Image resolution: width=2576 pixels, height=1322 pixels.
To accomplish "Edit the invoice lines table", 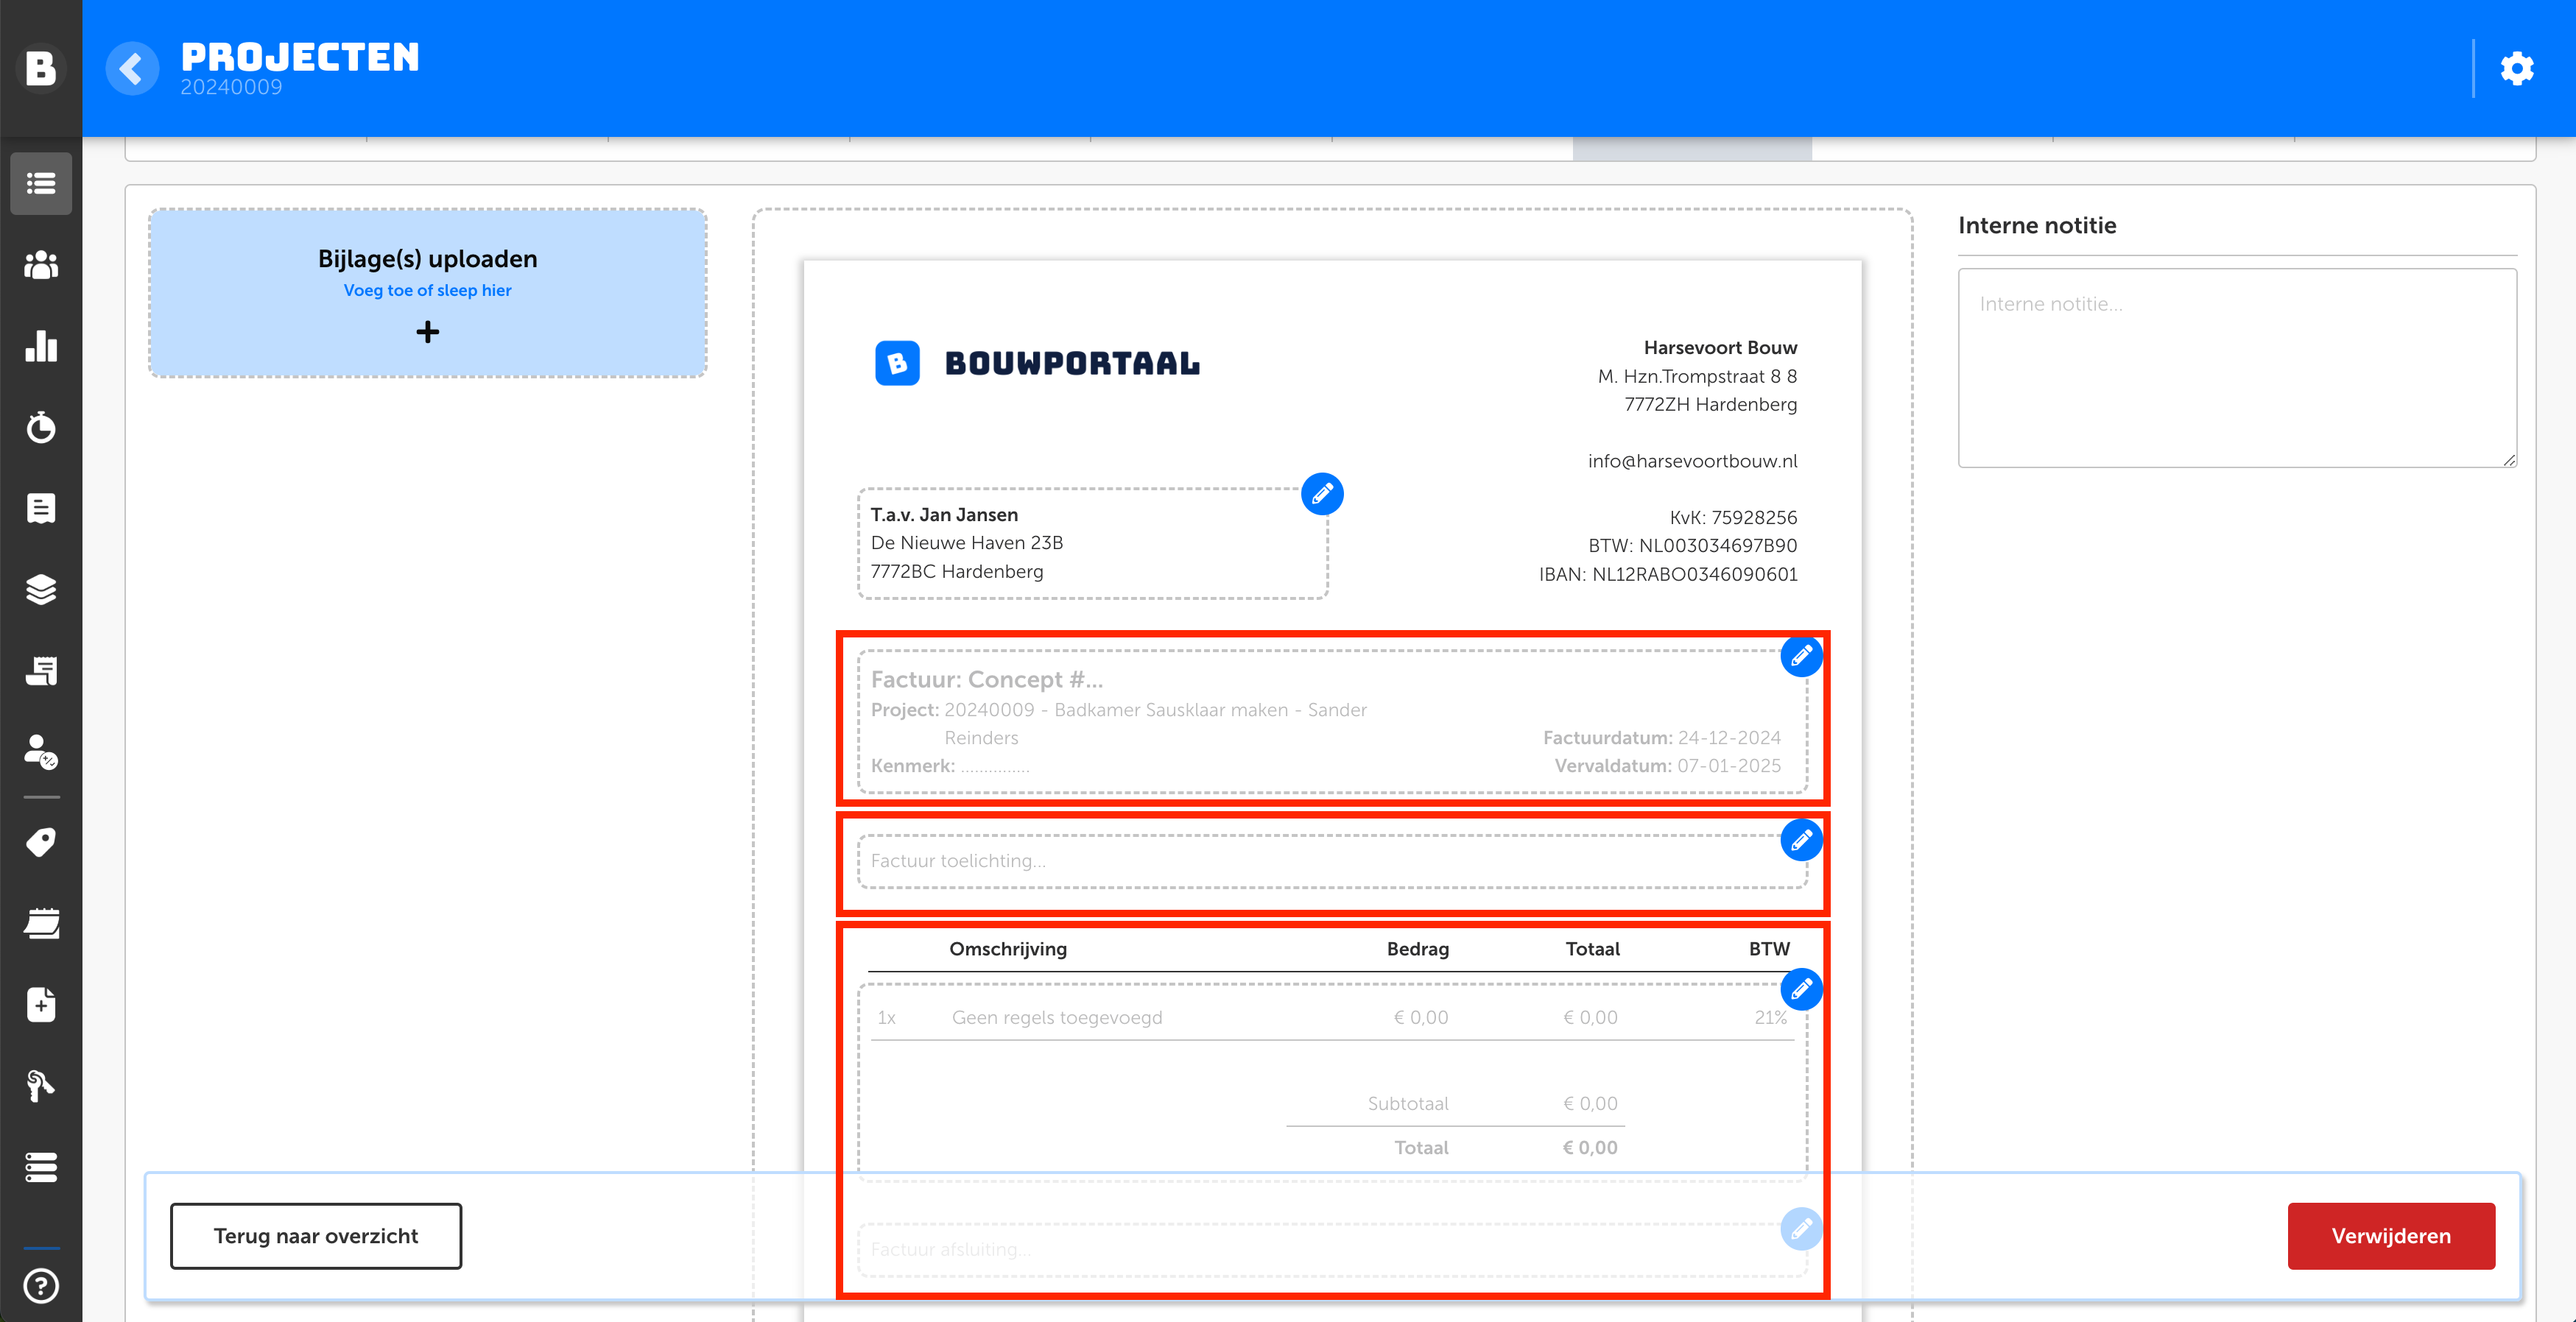I will tap(1801, 989).
